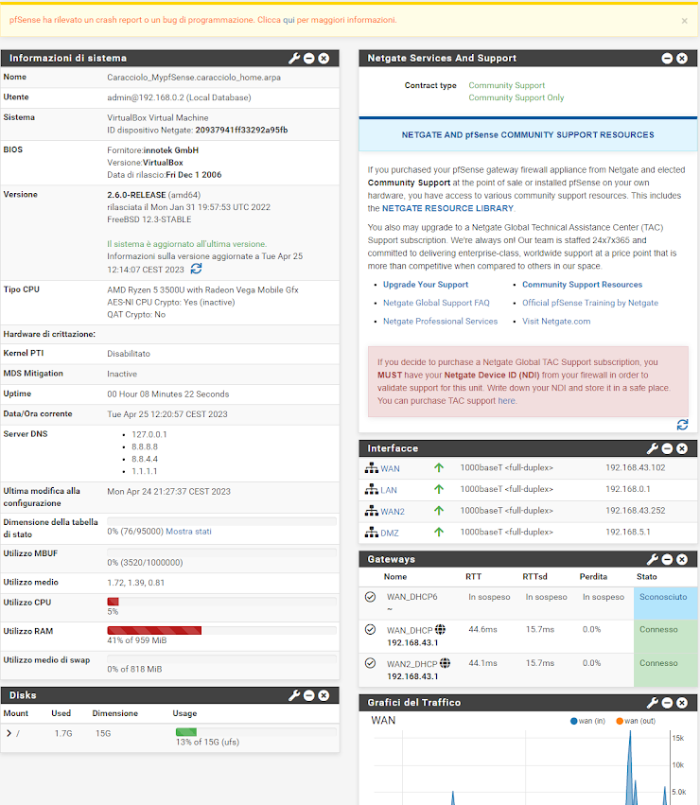Open the LAN interface link
Screen dimensions: 700x805
[389, 490]
